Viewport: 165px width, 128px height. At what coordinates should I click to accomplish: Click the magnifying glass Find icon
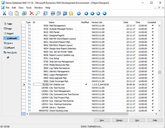[x=38, y=13]
